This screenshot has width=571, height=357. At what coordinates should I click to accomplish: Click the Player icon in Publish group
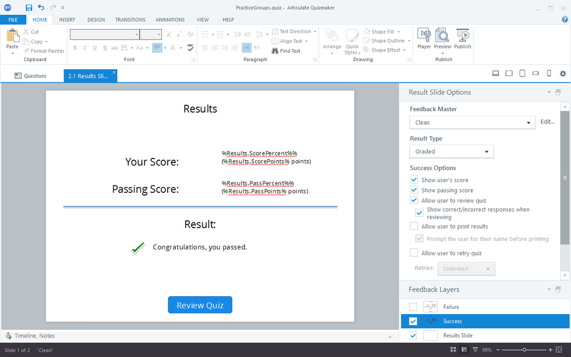click(x=424, y=38)
